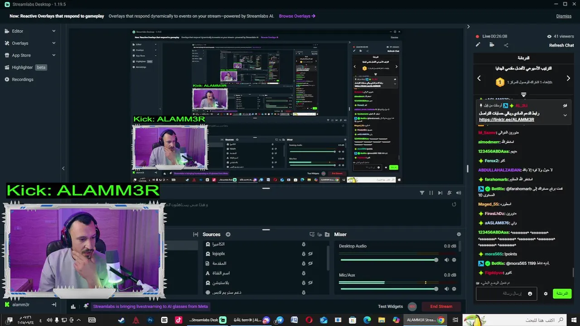Toggle lock on اسم القناة source

click(304, 273)
